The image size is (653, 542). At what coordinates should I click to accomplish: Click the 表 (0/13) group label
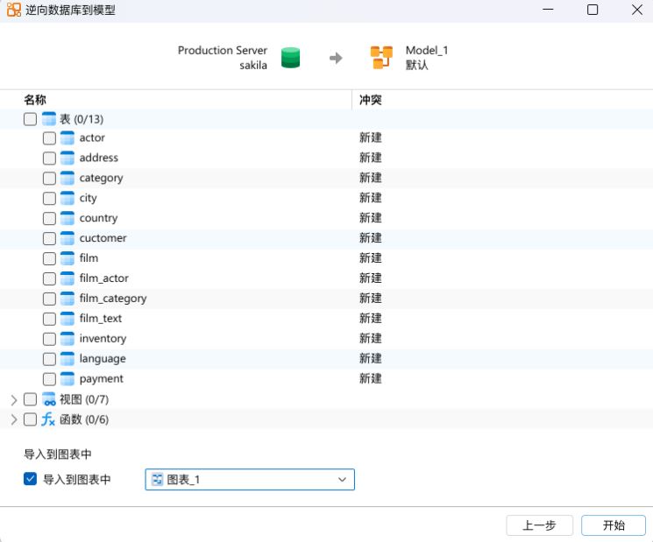[82, 119]
